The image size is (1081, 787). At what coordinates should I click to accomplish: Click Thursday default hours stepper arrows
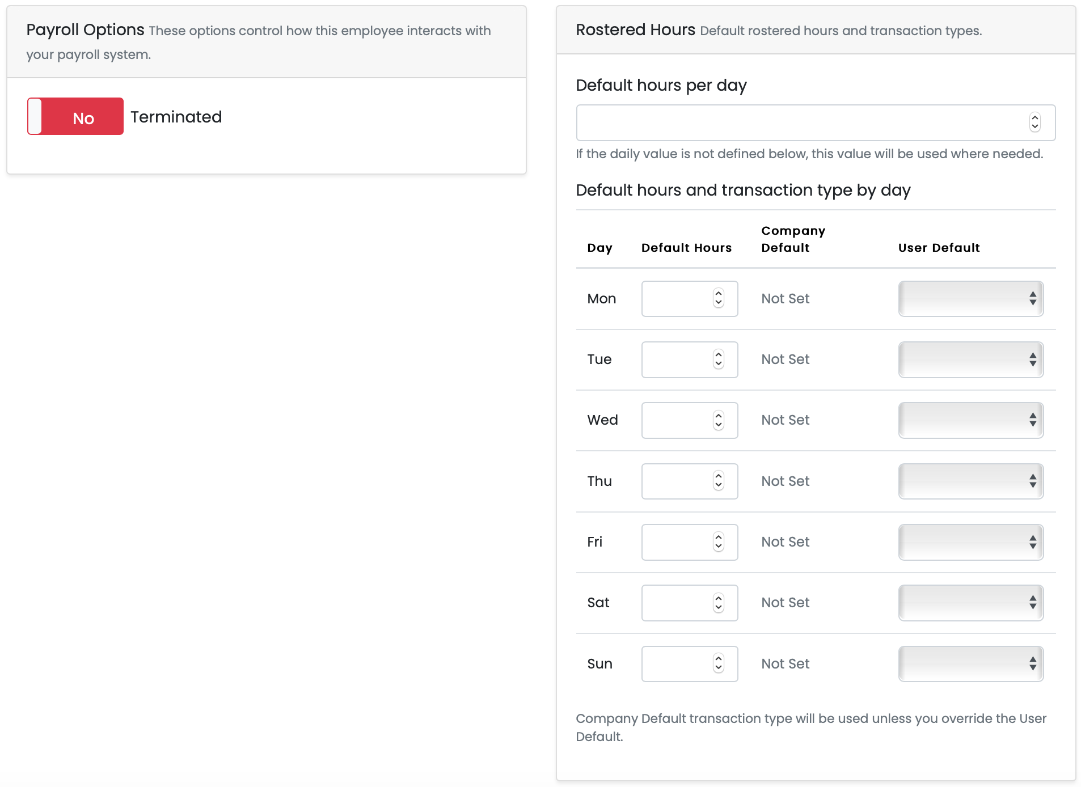point(719,481)
